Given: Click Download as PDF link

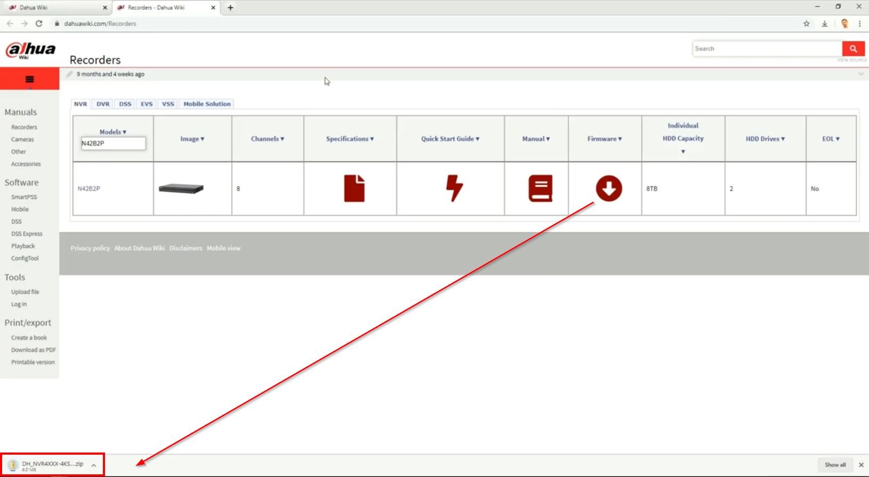Looking at the screenshot, I should click(34, 350).
